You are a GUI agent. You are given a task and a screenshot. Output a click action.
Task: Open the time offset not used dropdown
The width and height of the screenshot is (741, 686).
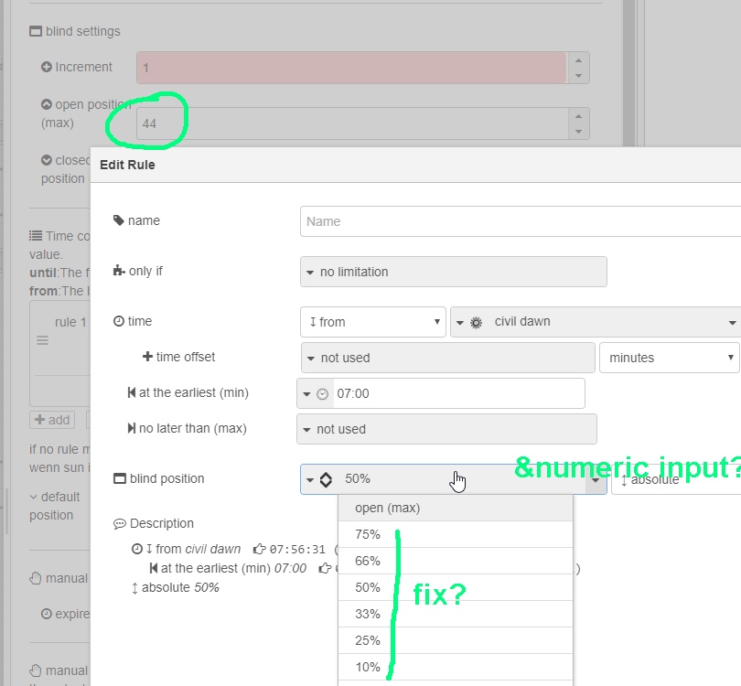[x=447, y=358]
